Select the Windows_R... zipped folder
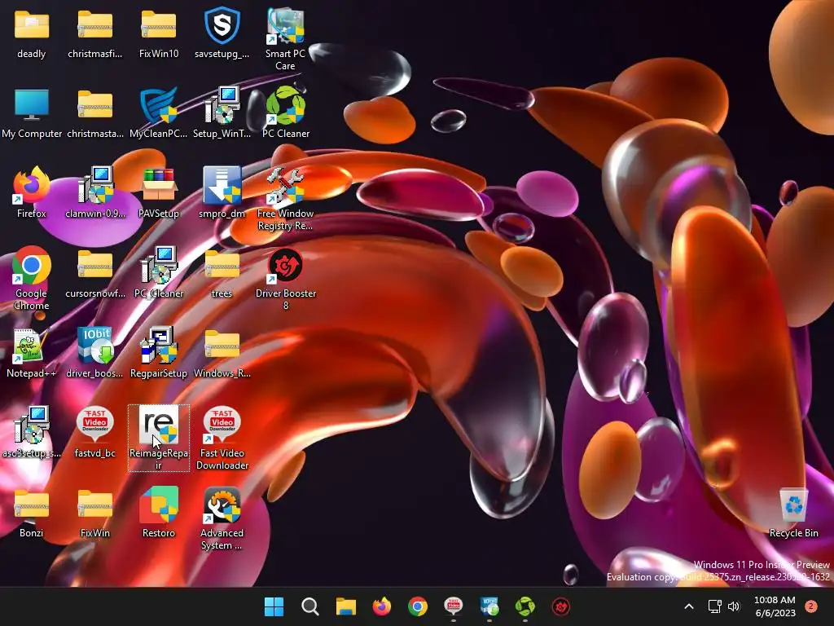The image size is (834, 626). pyautogui.click(x=222, y=353)
